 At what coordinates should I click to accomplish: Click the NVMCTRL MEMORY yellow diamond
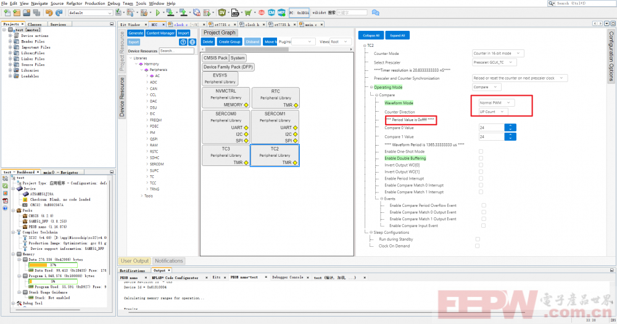click(246, 105)
